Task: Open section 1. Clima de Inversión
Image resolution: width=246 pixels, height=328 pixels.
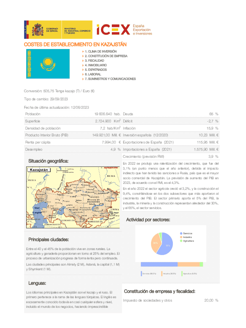Action: point(101,51)
